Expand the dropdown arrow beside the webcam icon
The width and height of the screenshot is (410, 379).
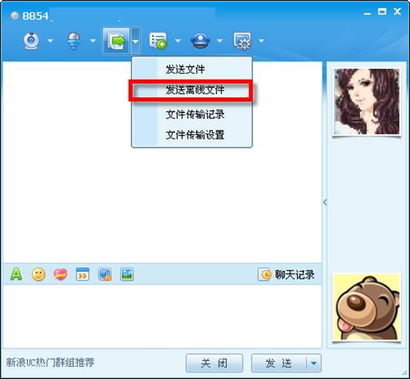tap(51, 41)
